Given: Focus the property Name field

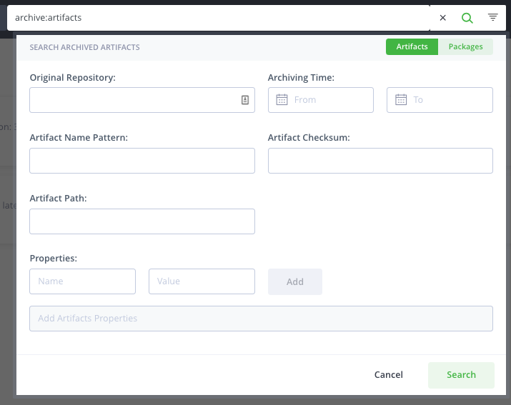Looking at the screenshot, I should tap(82, 281).
